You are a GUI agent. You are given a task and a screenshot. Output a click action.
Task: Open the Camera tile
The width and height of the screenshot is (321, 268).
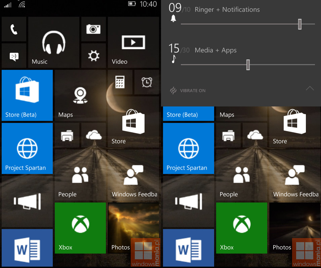pos(93,29)
